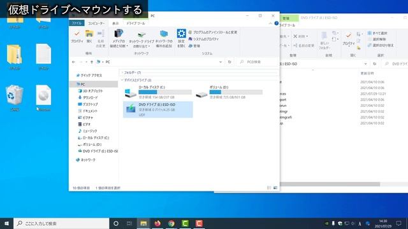
Task: Select ローカル ディスク (C:) drive tile
Action: point(158,92)
